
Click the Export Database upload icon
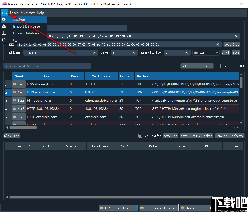click(x=4, y=33)
